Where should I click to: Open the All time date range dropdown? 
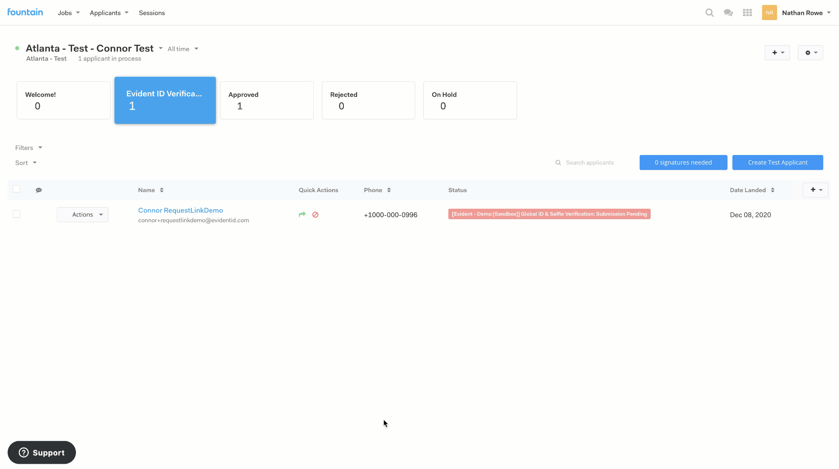pos(183,49)
